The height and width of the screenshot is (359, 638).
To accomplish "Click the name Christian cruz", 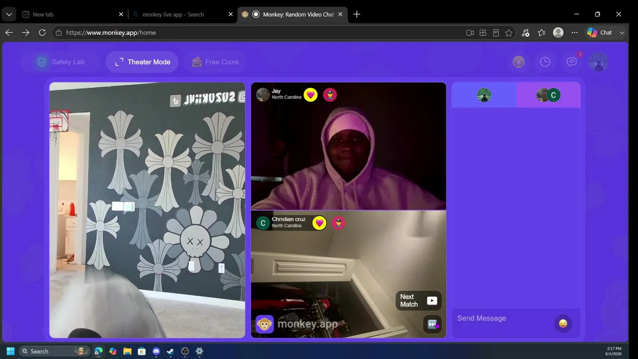I will [289, 219].
